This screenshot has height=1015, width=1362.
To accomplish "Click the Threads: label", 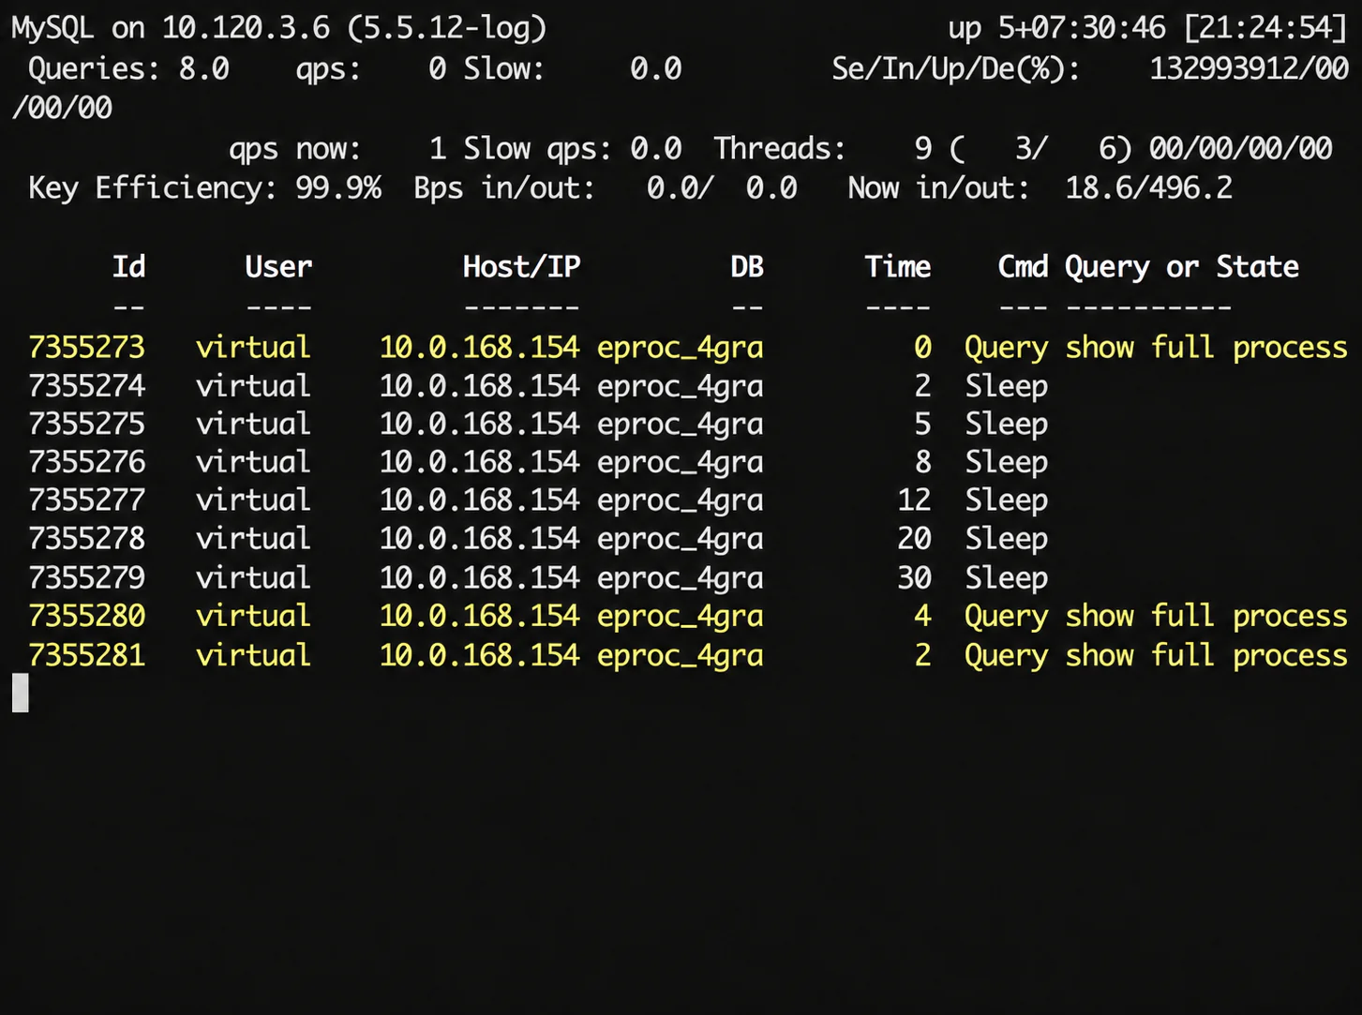I will click(x=779, y=149).
